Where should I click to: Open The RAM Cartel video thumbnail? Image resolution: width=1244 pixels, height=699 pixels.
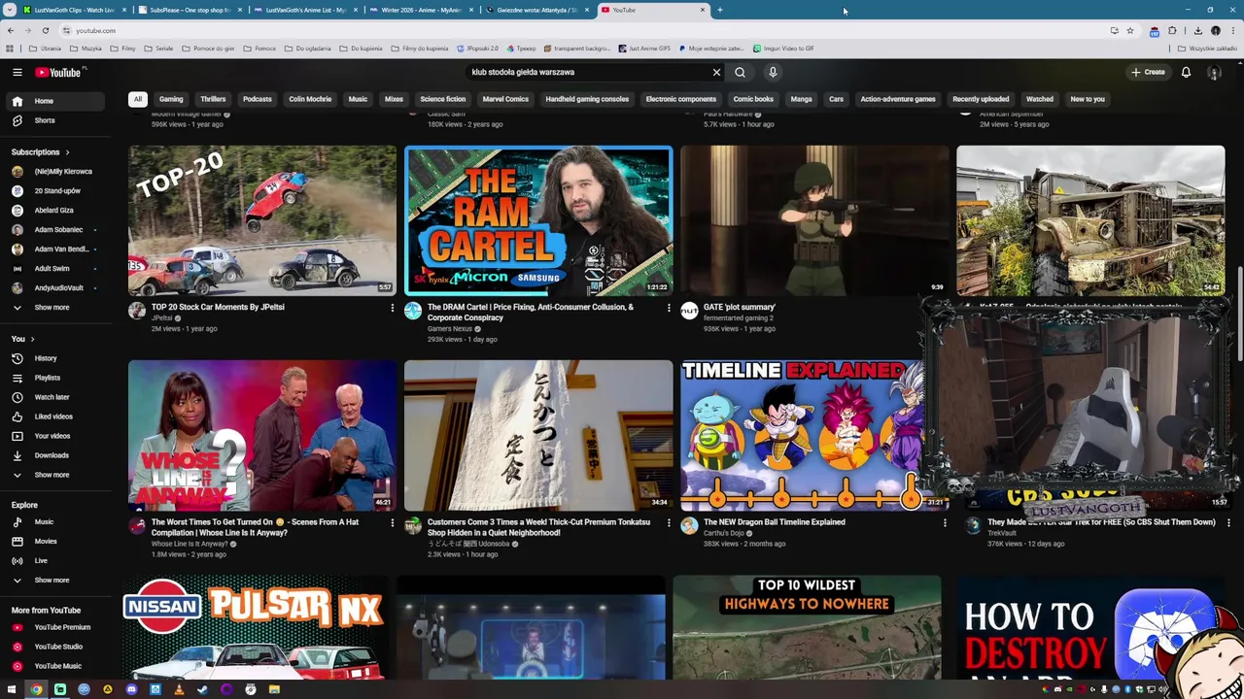538,220
